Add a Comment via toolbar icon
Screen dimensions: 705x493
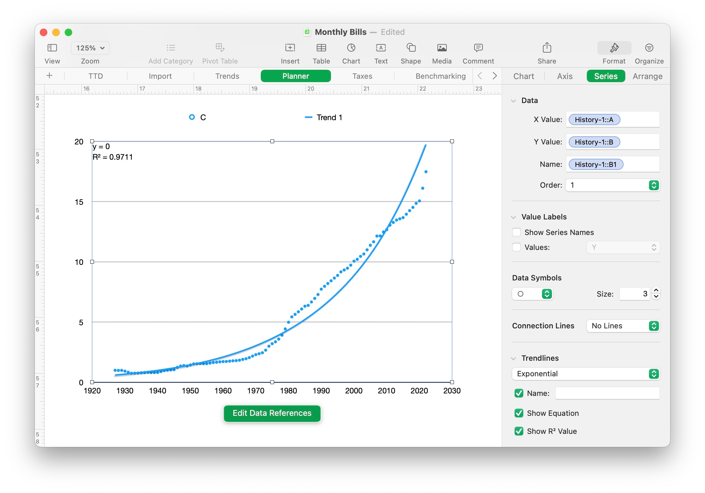click(x=478, y=48)
